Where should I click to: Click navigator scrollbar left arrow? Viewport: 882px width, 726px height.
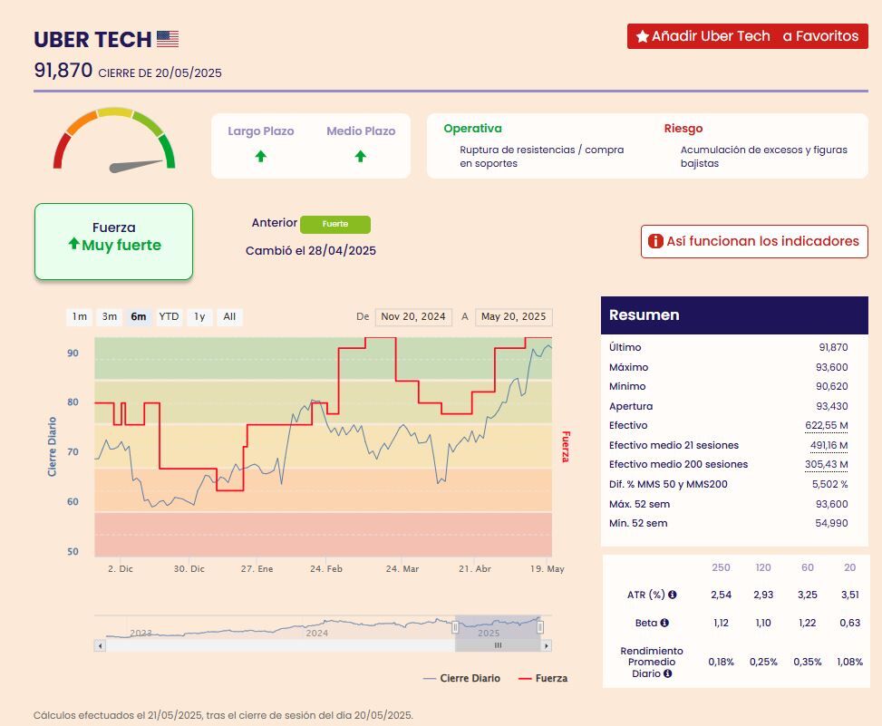click(x=100, y=645)
